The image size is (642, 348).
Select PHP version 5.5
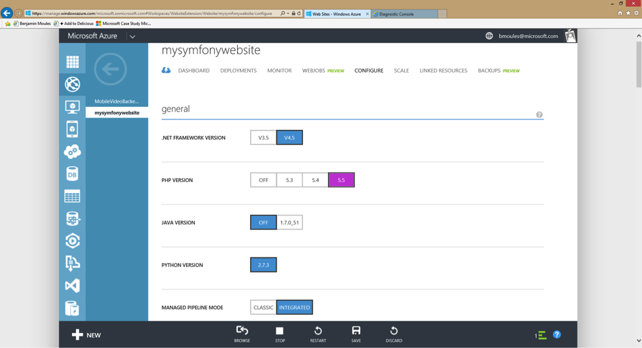[x=341, y=180]
